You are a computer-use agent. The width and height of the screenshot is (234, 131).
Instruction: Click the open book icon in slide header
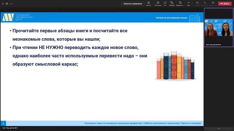pos(195,18)
